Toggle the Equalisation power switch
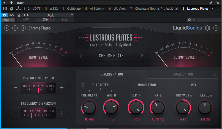 click(x=214, y=74)
